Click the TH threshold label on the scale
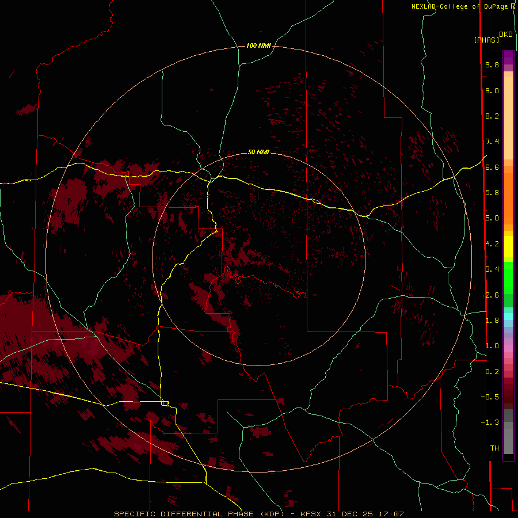This screenshot has height=518, width=518. [x=494, y=448]
